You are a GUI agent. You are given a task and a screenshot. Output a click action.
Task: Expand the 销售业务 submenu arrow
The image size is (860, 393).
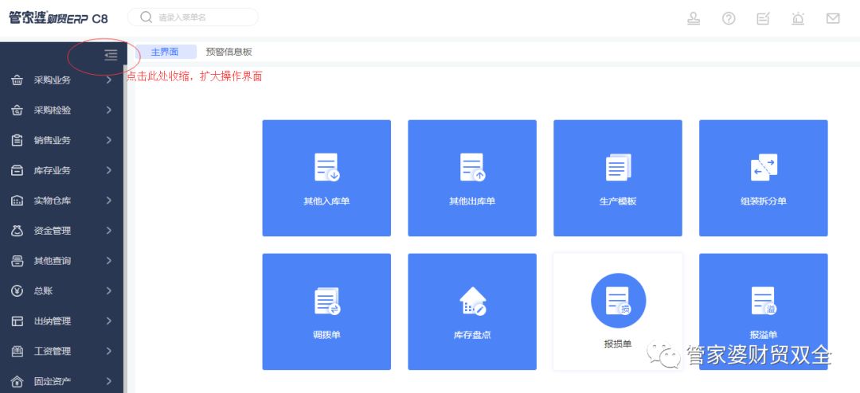(109, 141)
